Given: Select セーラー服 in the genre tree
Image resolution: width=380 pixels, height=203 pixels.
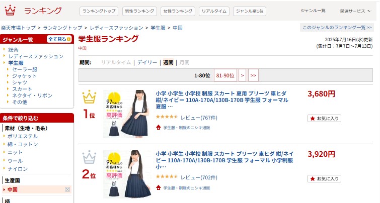Looking at the screenshot, I should pos(25,69).
